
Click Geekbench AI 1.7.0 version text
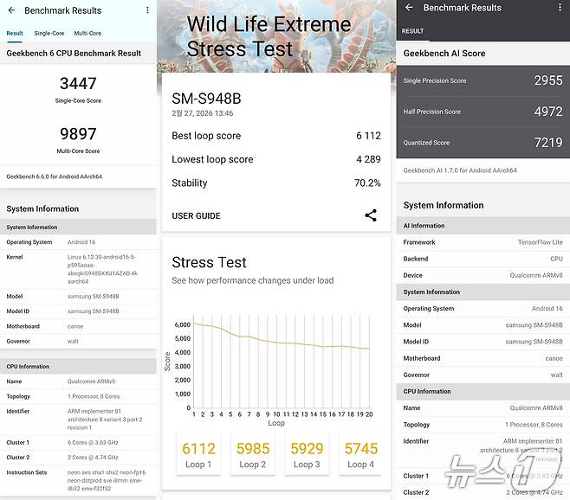(460, 170)
